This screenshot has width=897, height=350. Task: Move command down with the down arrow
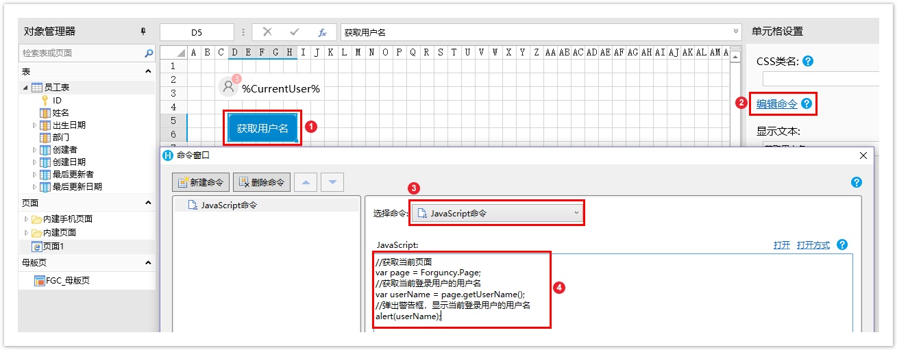pos(332,182)
